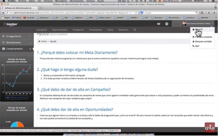Click Salir to log out
The width and height of the screenshot is (218, 136).
pos(197,46)
